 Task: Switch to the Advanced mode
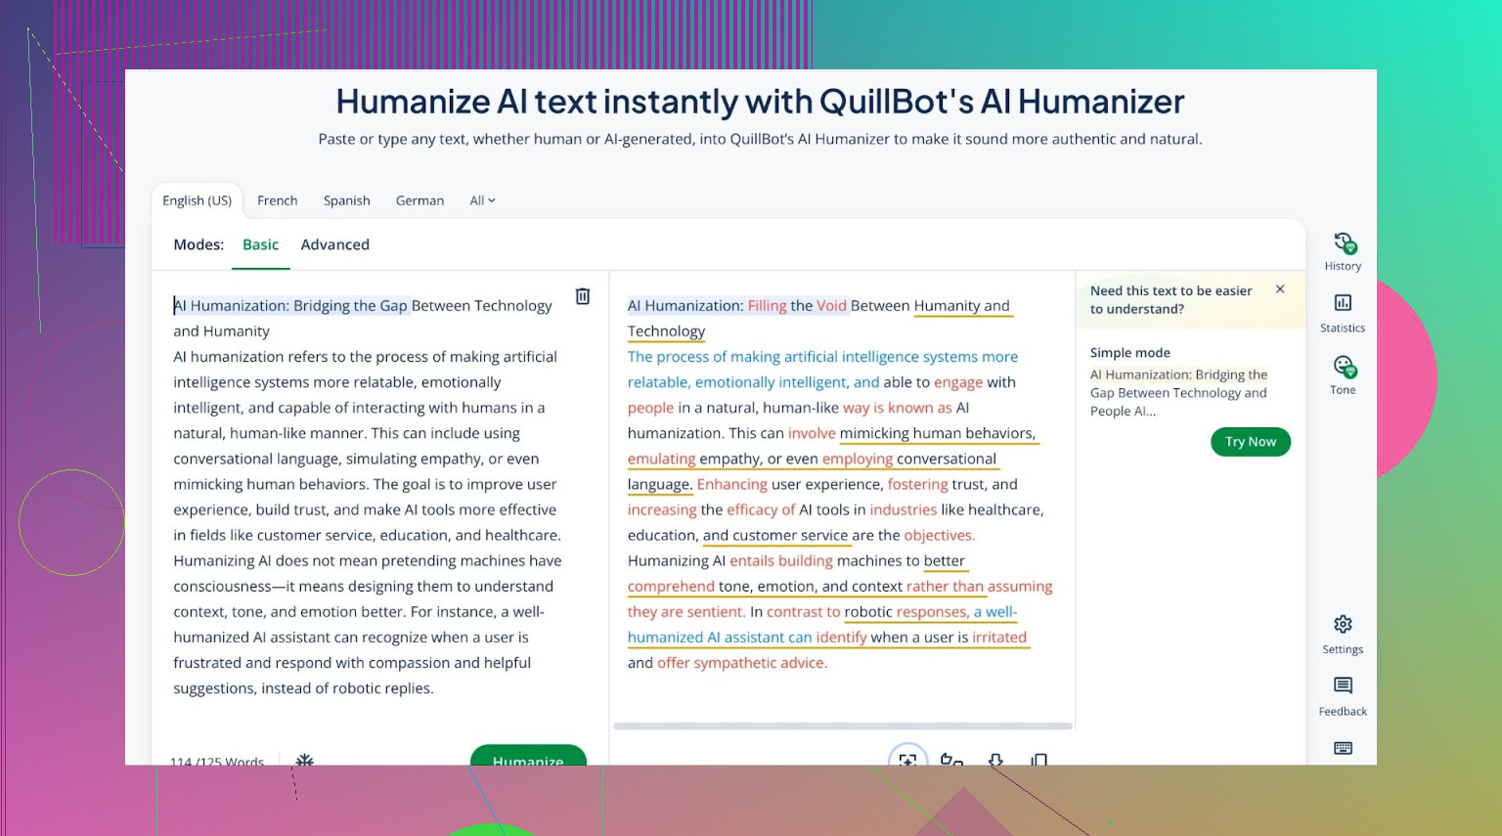point(334,244)
